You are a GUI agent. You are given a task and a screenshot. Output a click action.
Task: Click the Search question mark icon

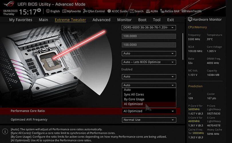pos(132,11)
